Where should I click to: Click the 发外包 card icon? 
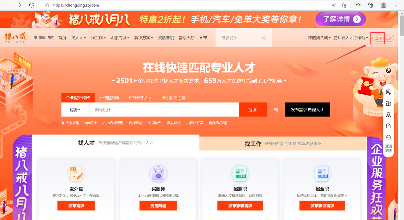coord(76,174)
